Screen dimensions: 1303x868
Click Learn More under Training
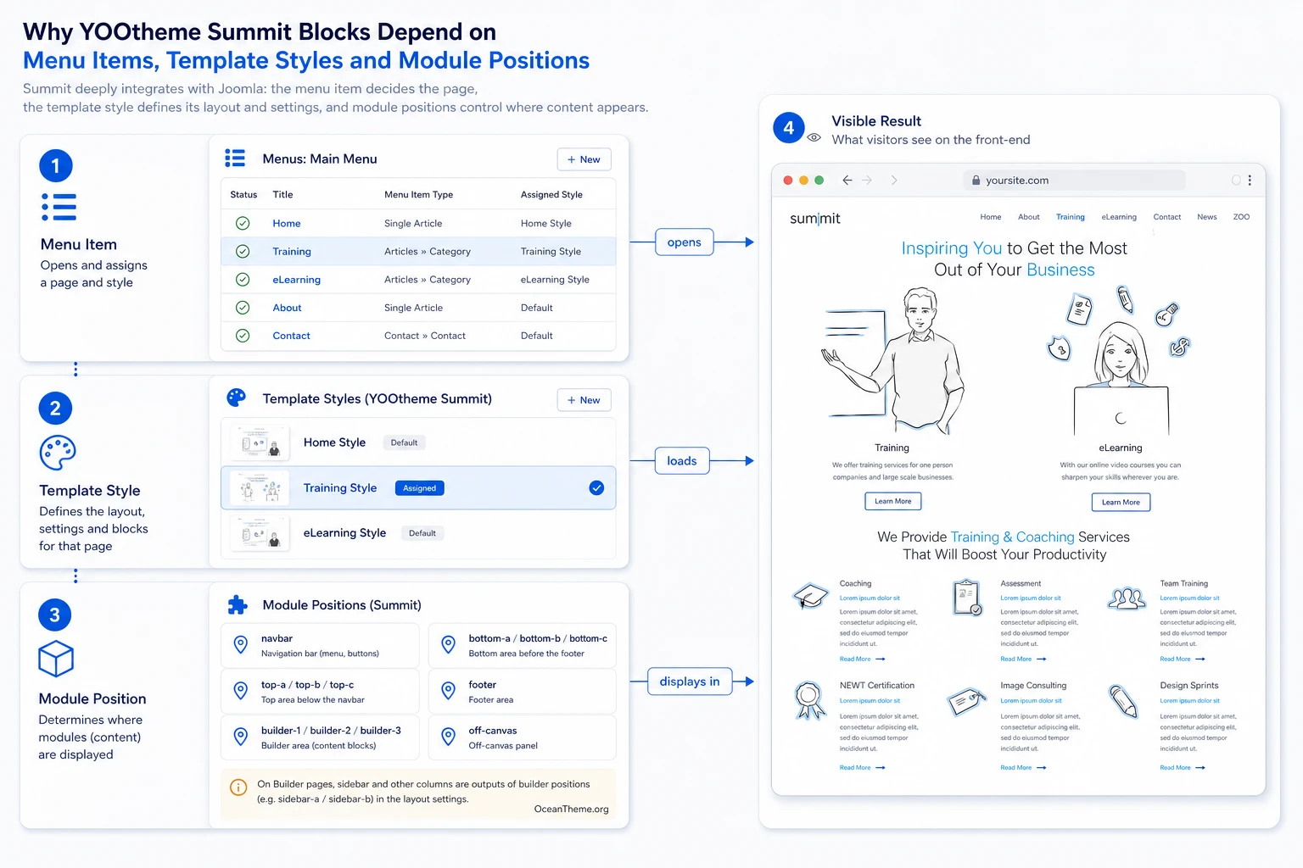click(x=893, y=501)
